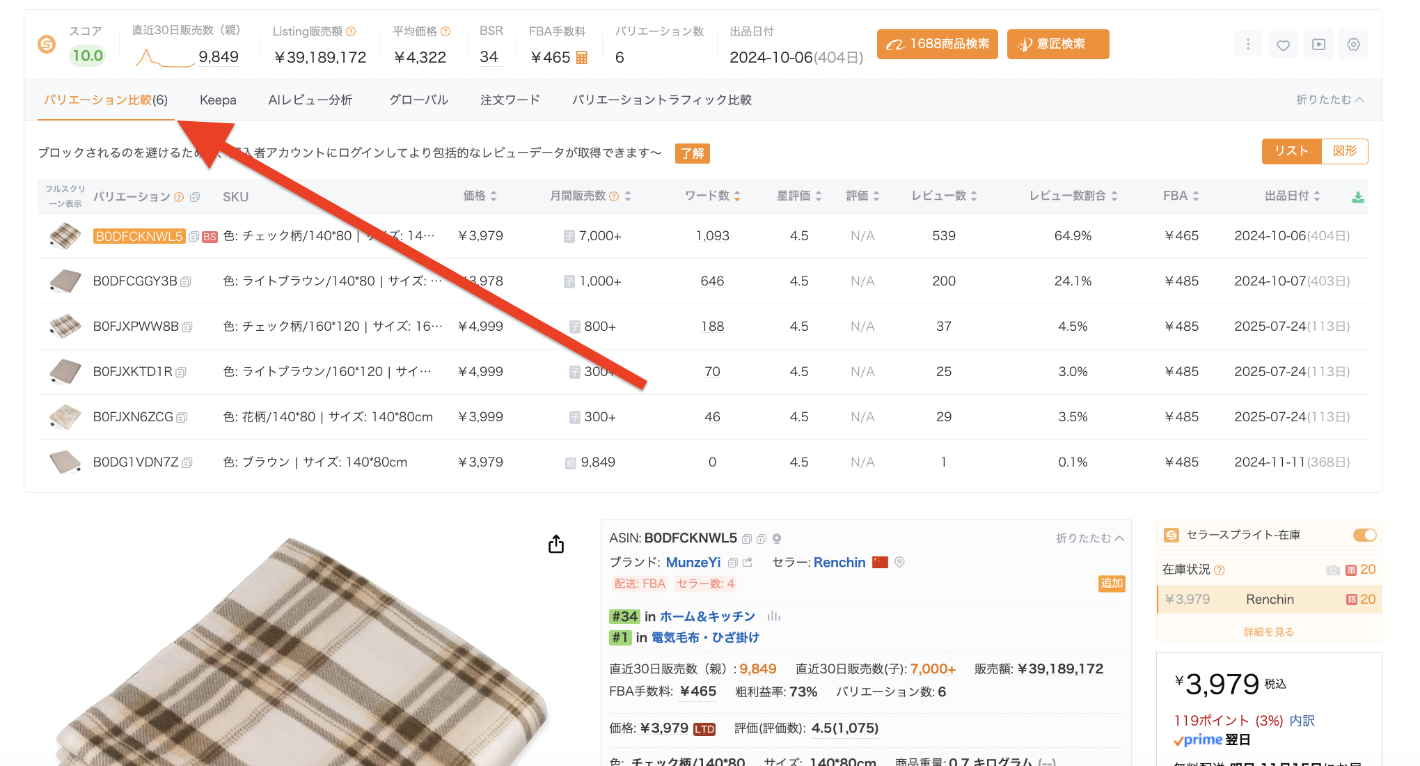Click the 1688商品検索 button

(x=937, y=44)
